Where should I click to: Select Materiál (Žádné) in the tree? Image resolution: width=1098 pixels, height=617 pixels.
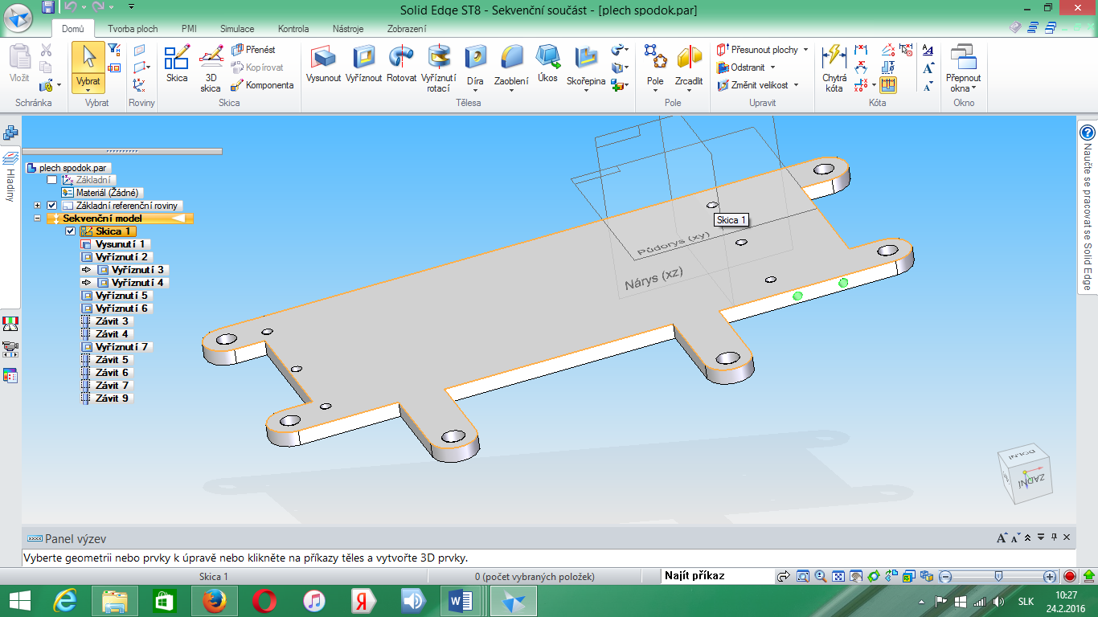[x=101, y=193]
